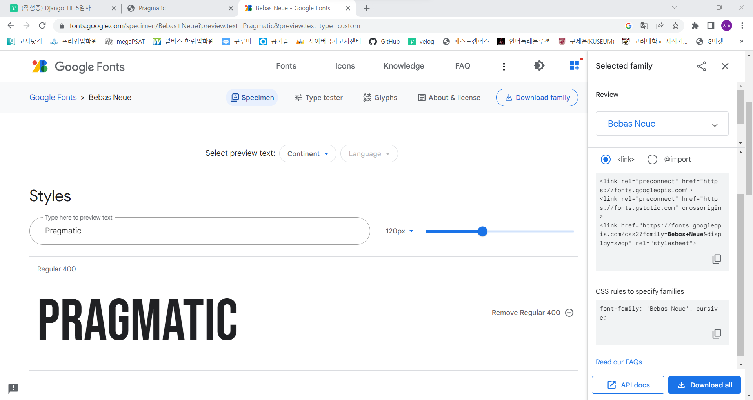The image size is (753, 400).
Task: Select the <link> radio option
Action: [606, 159]
